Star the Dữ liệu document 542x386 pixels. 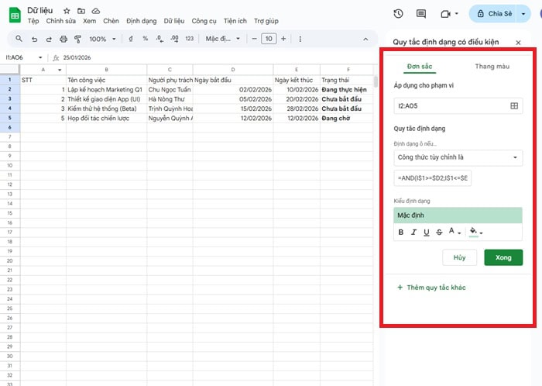tap(67, 11)
